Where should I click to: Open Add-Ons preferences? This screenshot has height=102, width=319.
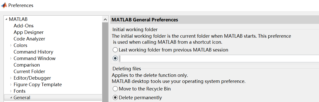pos(23,26)
